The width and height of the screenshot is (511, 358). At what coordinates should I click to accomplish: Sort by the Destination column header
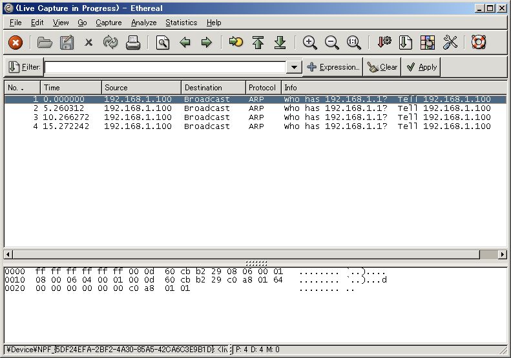[213, 88]
